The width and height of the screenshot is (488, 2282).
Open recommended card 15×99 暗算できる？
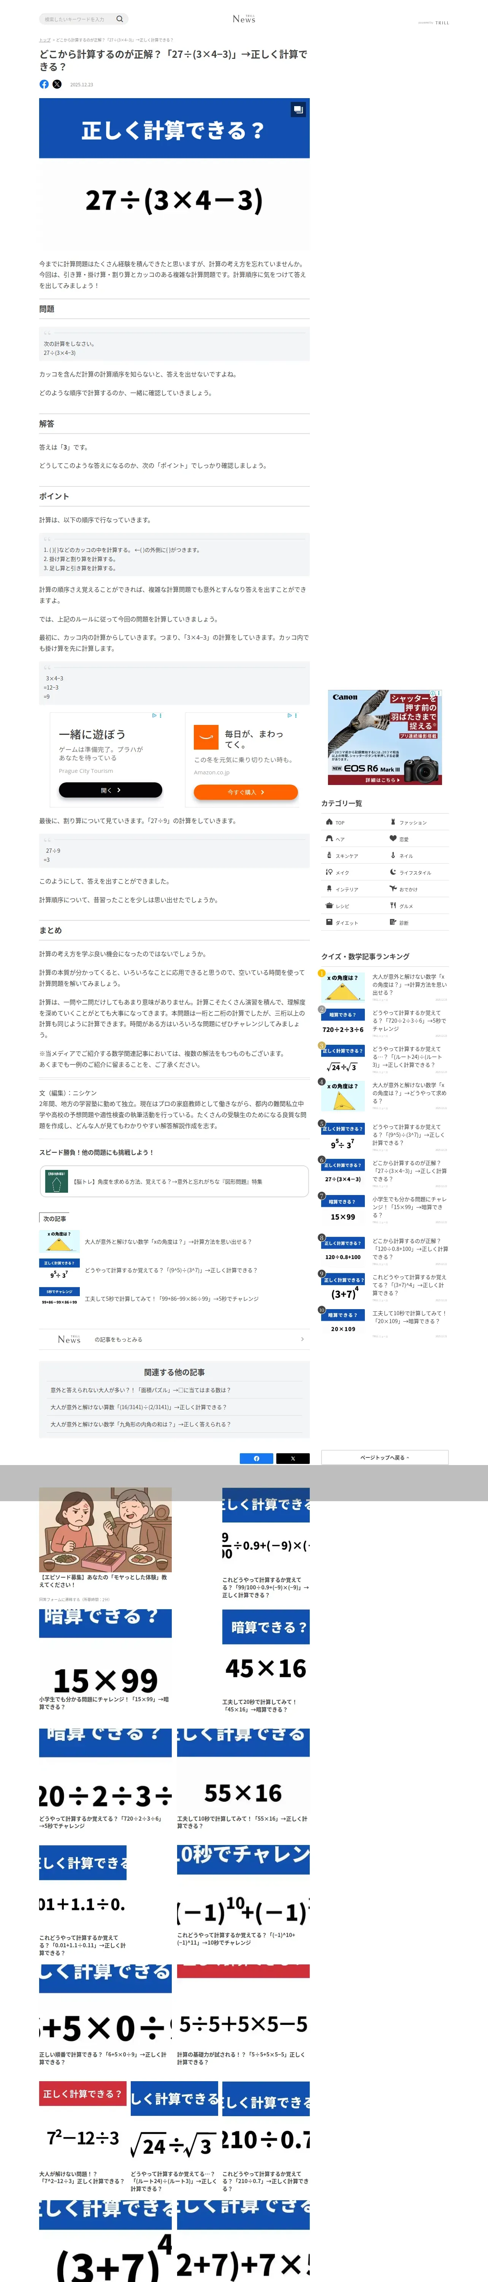pos(105,1661)
